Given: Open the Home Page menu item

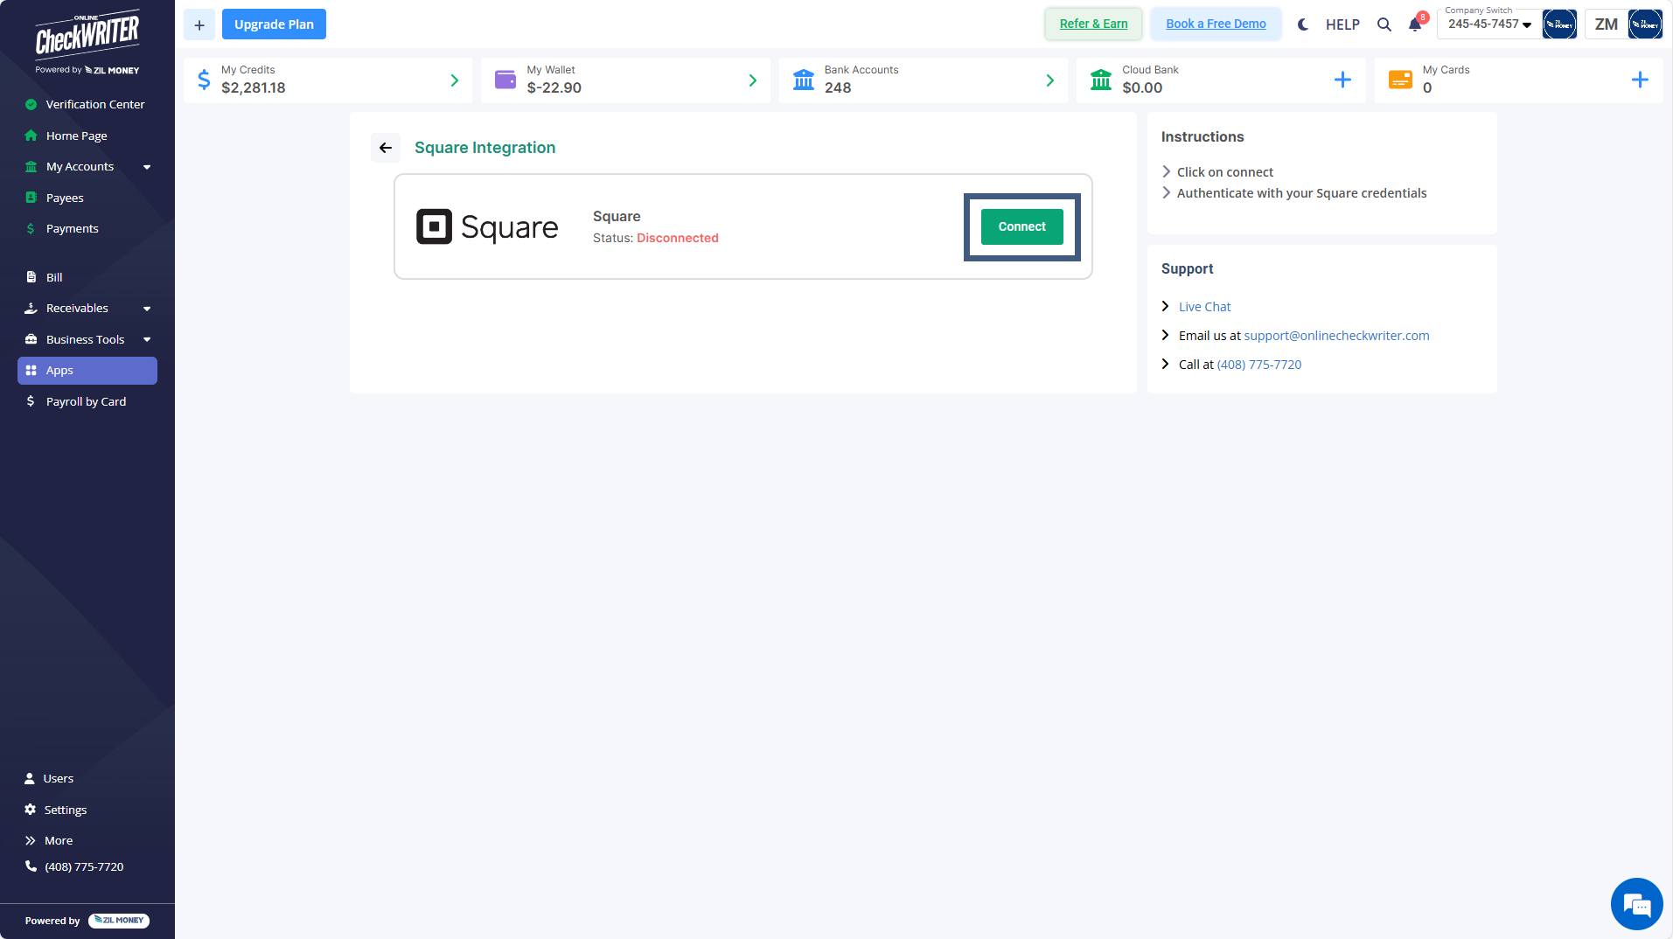Looking at the screenshot, I should [x=76, y=136].
